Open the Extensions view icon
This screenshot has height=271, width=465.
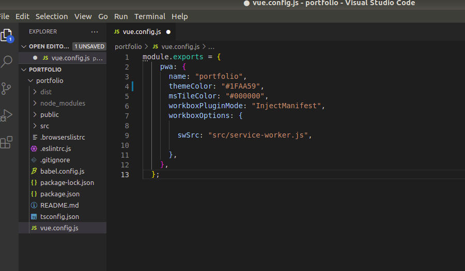click(x=6, y=142)
